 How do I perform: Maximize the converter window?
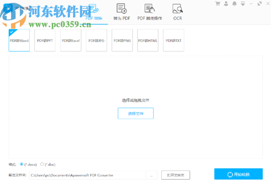(x=260, y=3)
